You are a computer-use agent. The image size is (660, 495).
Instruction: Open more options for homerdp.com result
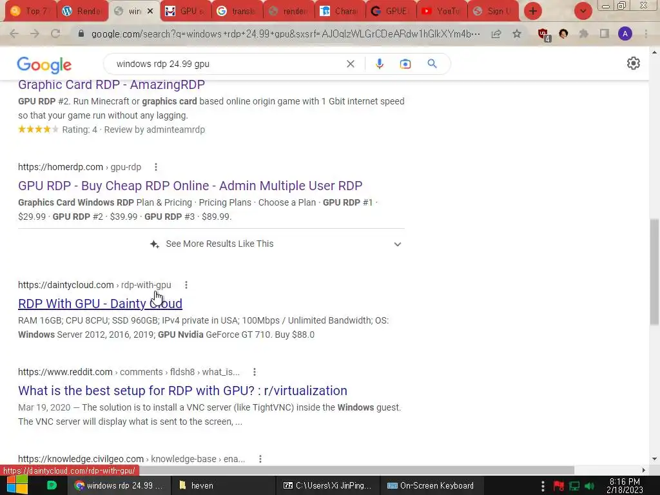pos(156,167)
